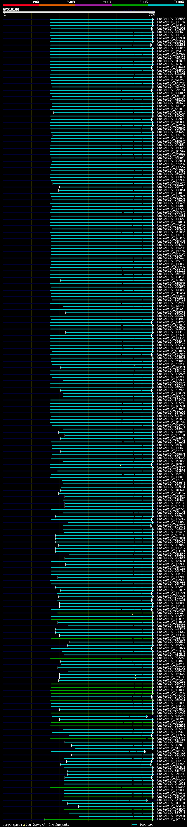
Task: Select hit label UniRef100_A7U8B1
Action: click(x=171, y=348)
